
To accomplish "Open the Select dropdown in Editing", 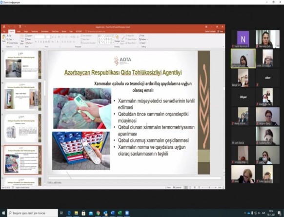I will [x=142, y=43].
